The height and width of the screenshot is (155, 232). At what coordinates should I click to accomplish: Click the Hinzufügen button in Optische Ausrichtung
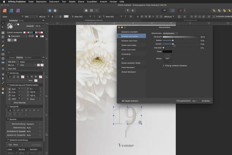click(36, 145)
